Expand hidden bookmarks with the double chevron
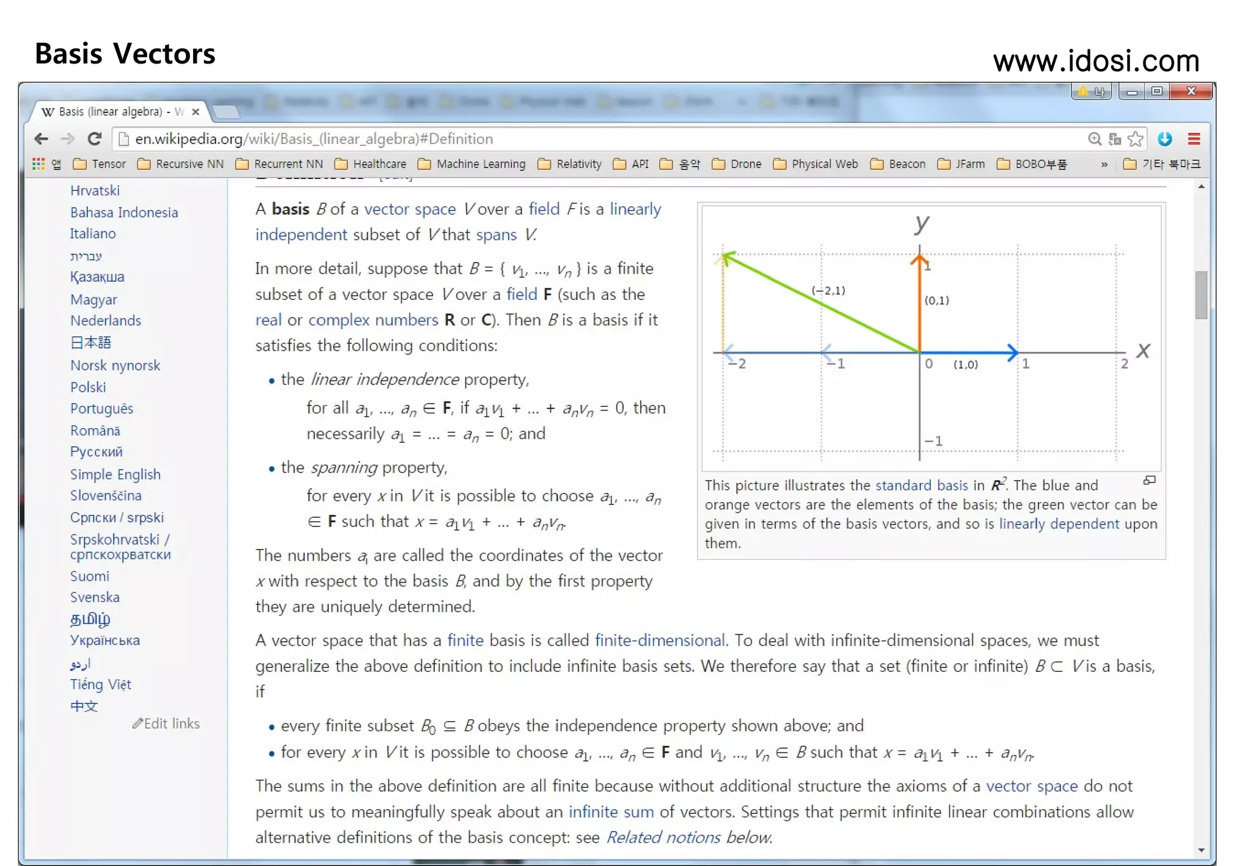The image size is (1251, 866). click(x=1104, y=164)
